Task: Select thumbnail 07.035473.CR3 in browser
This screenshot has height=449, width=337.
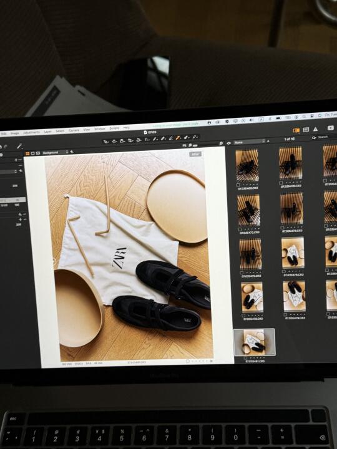Action: (x=291, y=208)
